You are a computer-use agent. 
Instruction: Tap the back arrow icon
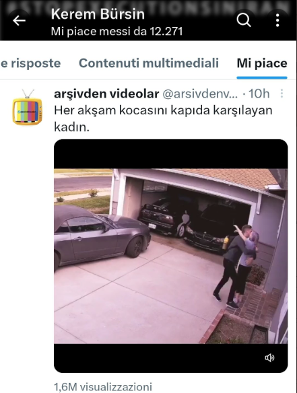coord(19,21)
